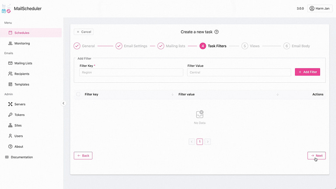Go to previous page arrow in pagination
Image resolution: width=336 pixels, height=189 pixels.
click(192, 142)
